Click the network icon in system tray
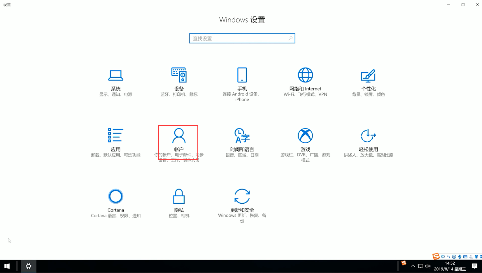The width and height of the screenshot is (482, 273). 420,266
